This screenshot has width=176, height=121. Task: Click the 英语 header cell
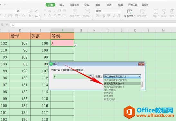pos(41,36)
